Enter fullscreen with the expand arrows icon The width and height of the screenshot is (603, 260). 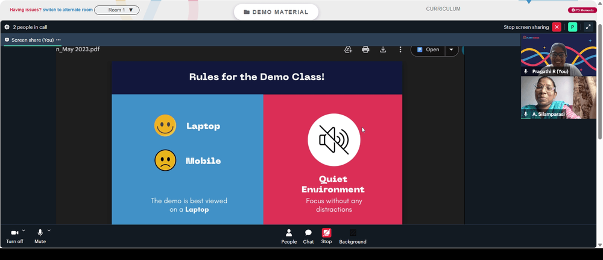pos(589,27)
